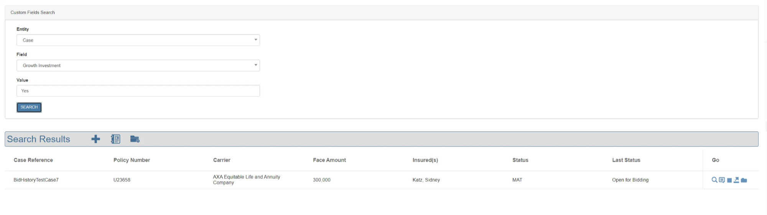Sort results by Face Amount header
Image resolution: width=767 pixels, height=215 pixels.
point(329,160)
